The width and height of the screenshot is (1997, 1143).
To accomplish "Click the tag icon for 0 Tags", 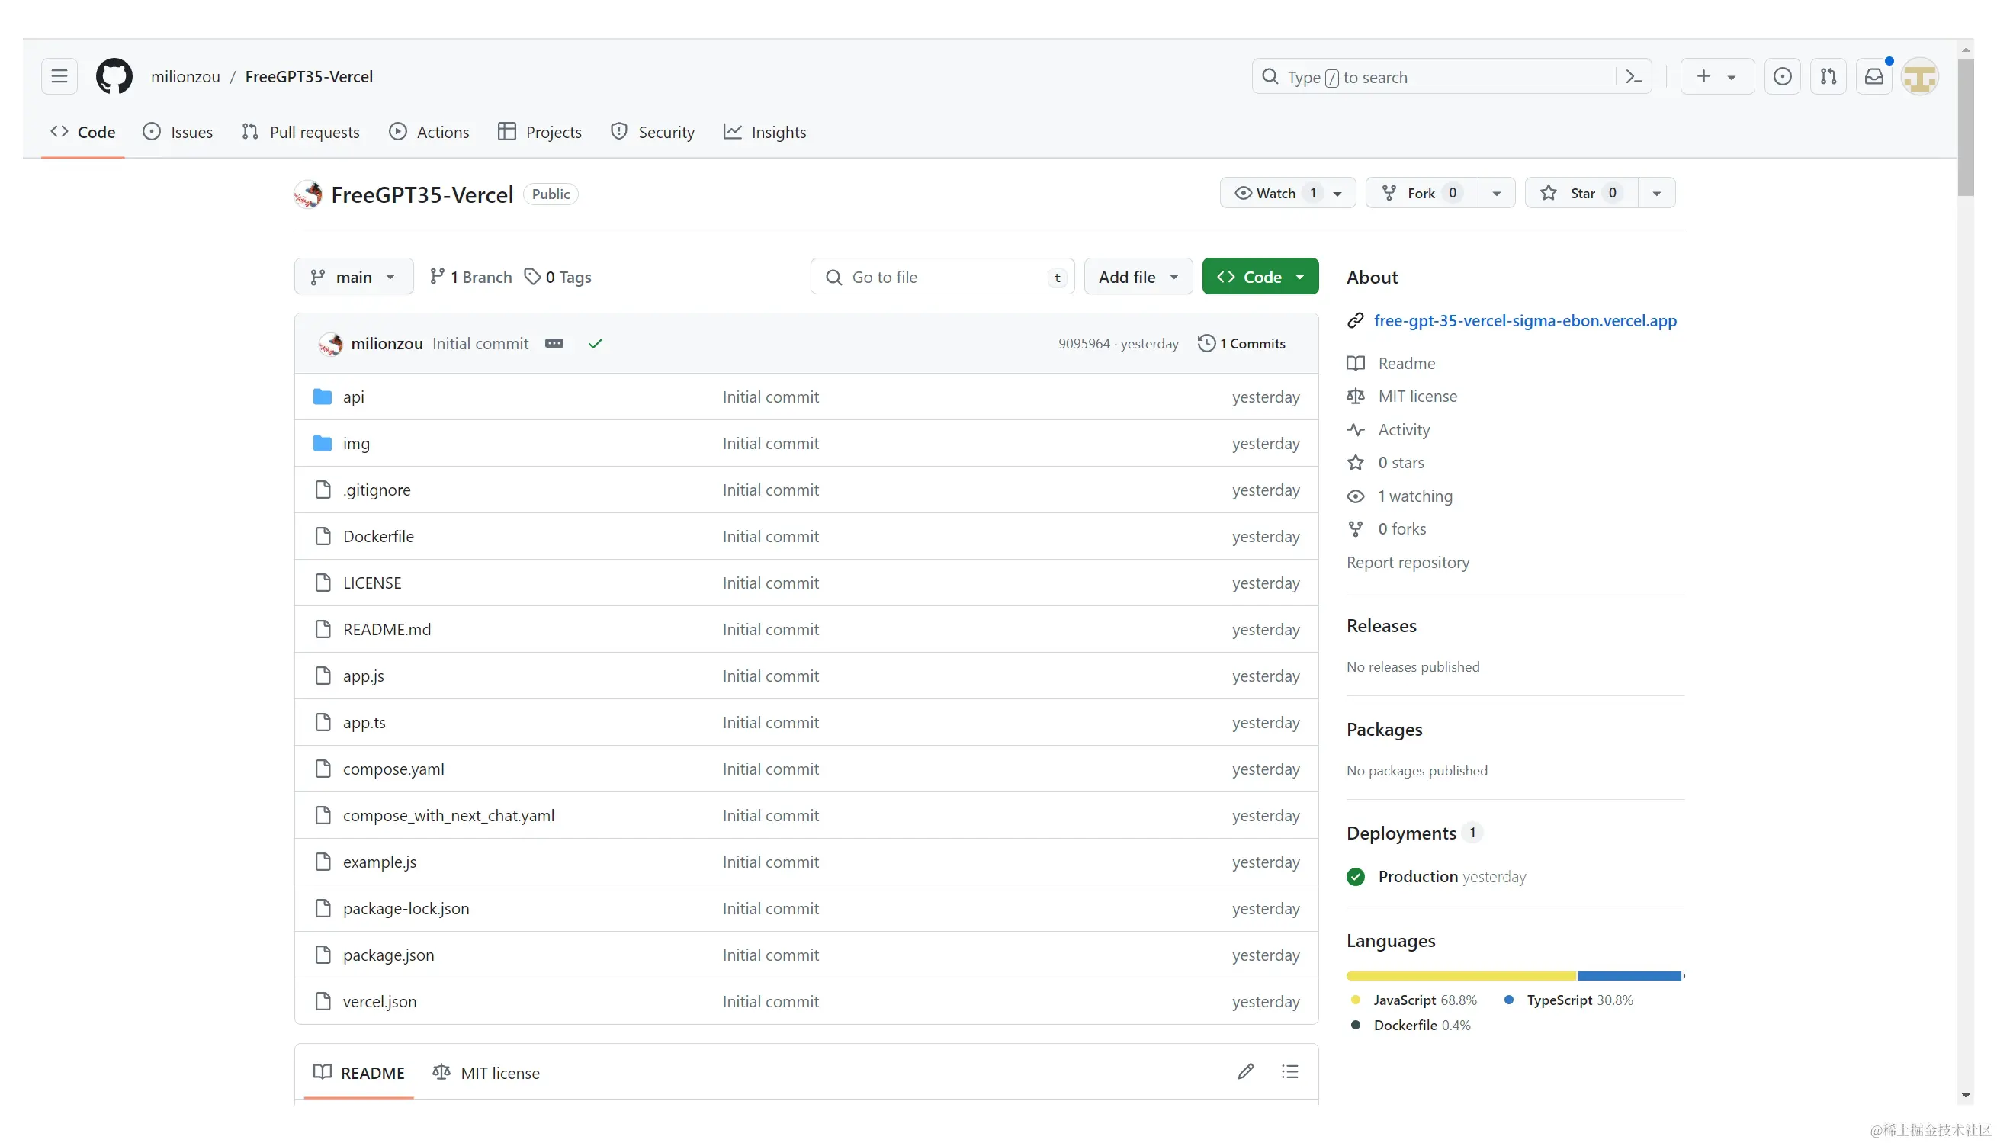I will point(532,276).
